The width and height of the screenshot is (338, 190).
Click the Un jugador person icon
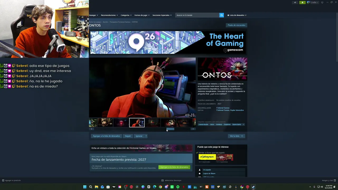coord(200,170)
